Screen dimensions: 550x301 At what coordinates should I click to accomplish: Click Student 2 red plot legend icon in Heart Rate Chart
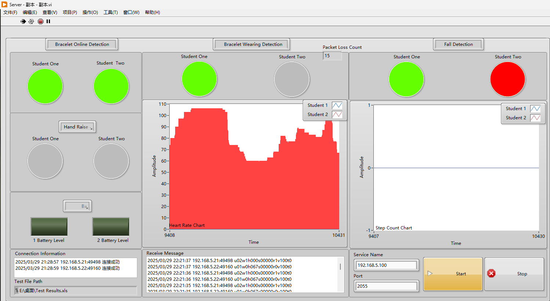click(x=337, y=115)
